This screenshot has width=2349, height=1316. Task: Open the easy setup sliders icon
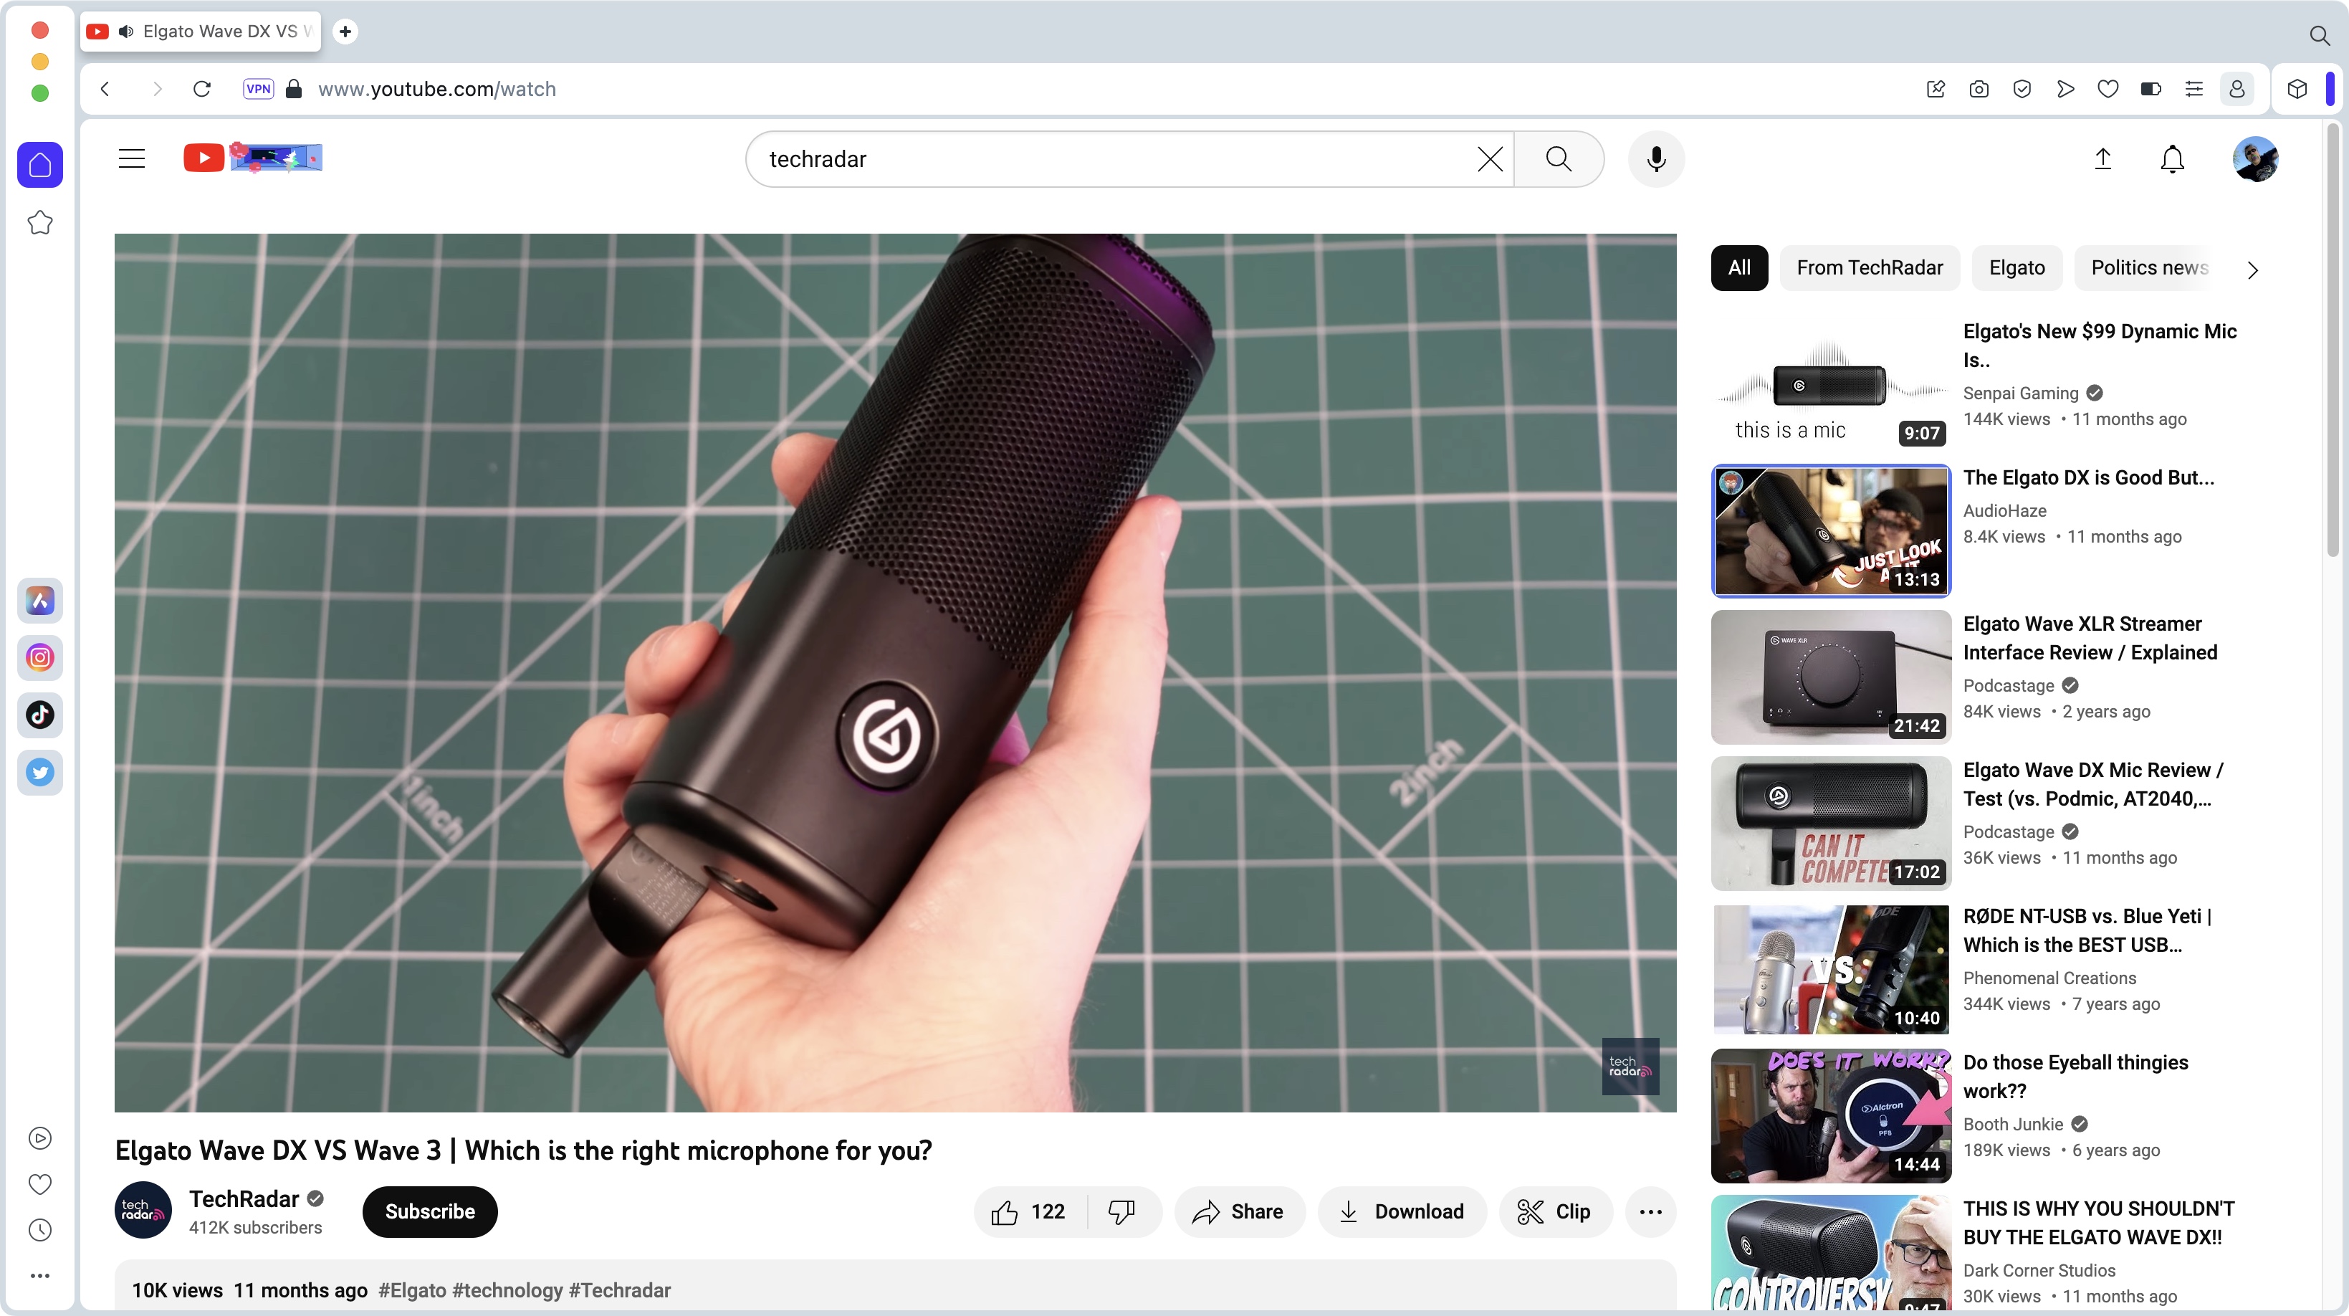(x=2194, y=88)
